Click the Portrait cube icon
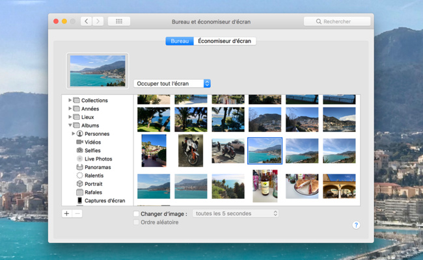This screenshot has width=423, height=260. (79, 184)
